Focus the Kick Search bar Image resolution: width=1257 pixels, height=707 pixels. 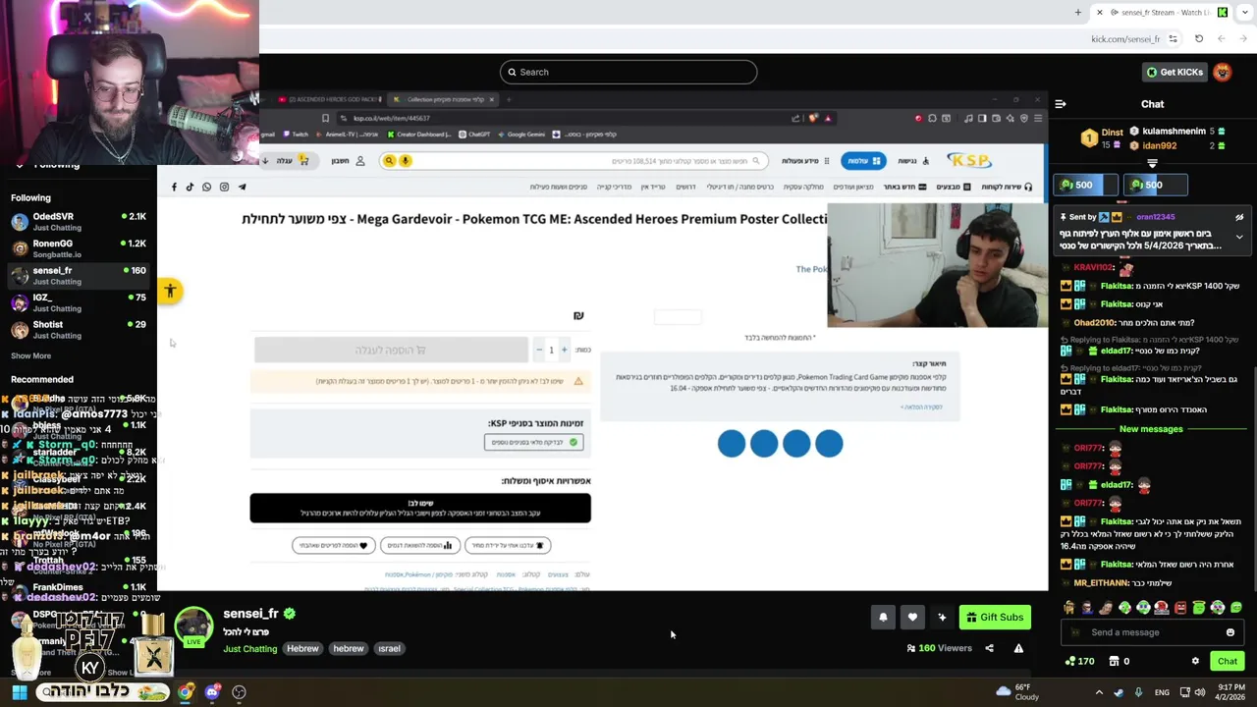pyautogui.click(x=628, y=72)
